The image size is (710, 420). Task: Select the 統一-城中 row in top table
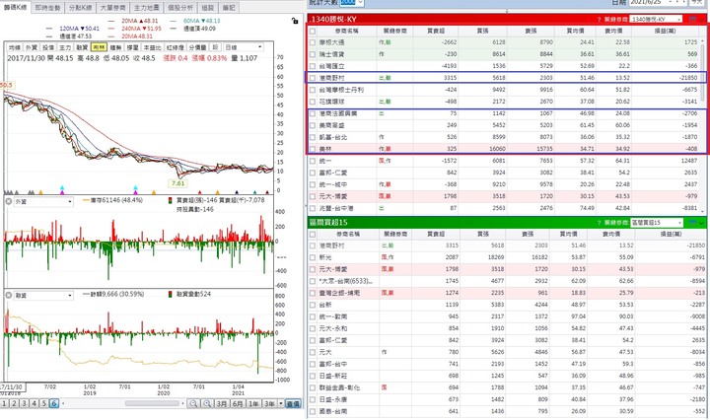click(506, 184)
